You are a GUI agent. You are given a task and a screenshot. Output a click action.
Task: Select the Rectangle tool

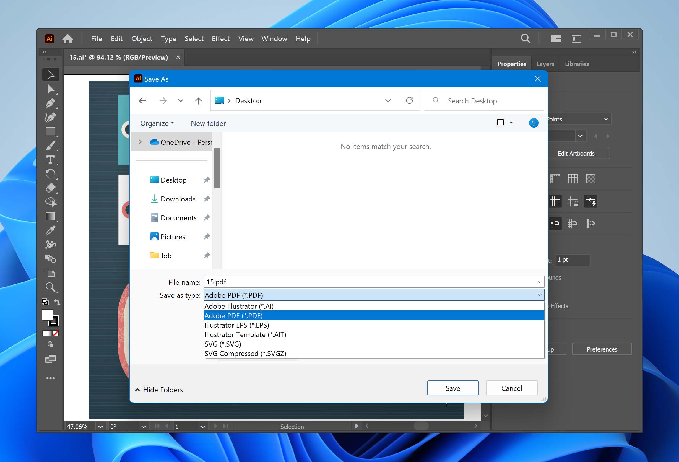[x=50, y=131]
